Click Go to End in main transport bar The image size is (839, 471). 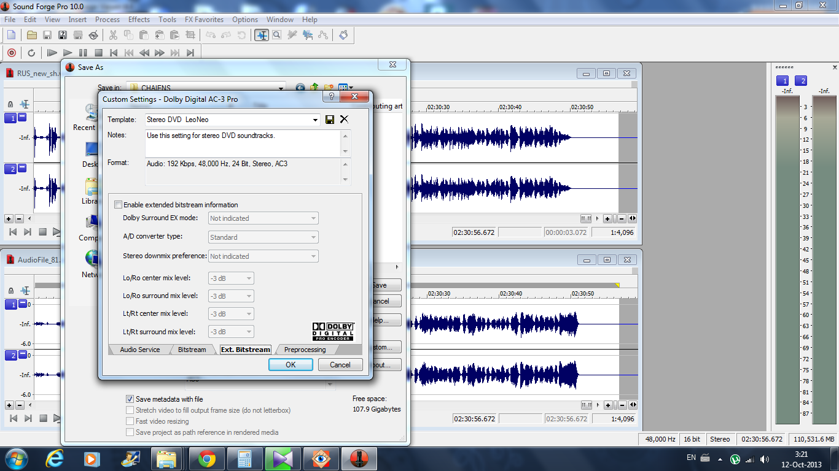pyautogui.click(x=190, y=53)
